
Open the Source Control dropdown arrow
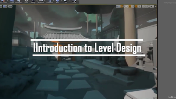click(x=7, y=1)
